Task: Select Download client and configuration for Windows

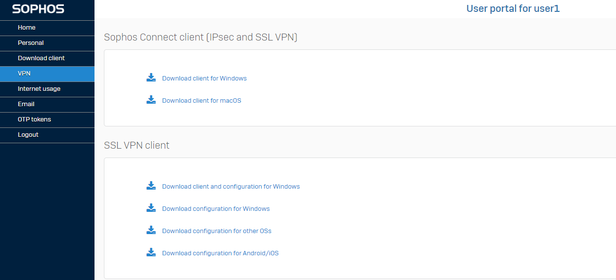Action: (231, 187)
